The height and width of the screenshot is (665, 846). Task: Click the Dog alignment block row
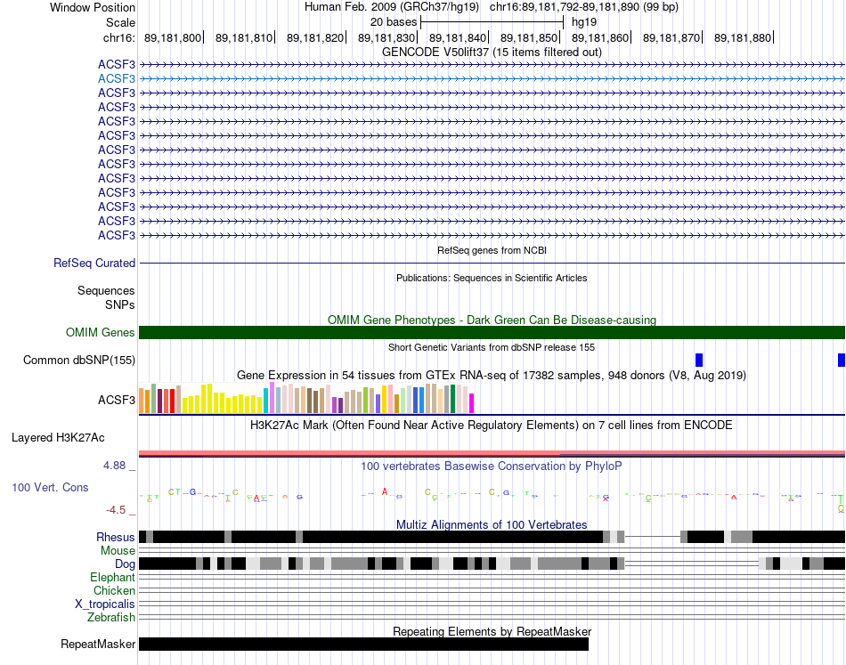492,564
